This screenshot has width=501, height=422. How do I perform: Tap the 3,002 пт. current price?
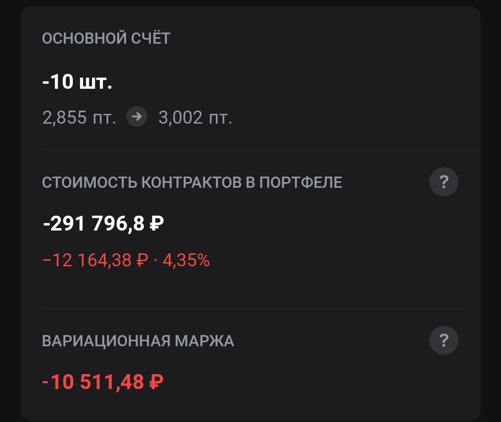click(195, 117)
